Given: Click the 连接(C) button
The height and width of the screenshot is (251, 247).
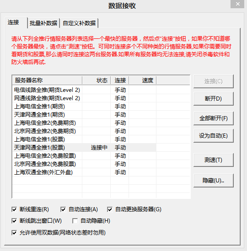Looking at the screenshot, I should click(213, 81).
